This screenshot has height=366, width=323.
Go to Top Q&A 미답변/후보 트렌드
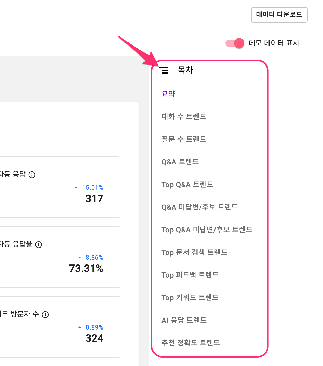click(207, 230)
